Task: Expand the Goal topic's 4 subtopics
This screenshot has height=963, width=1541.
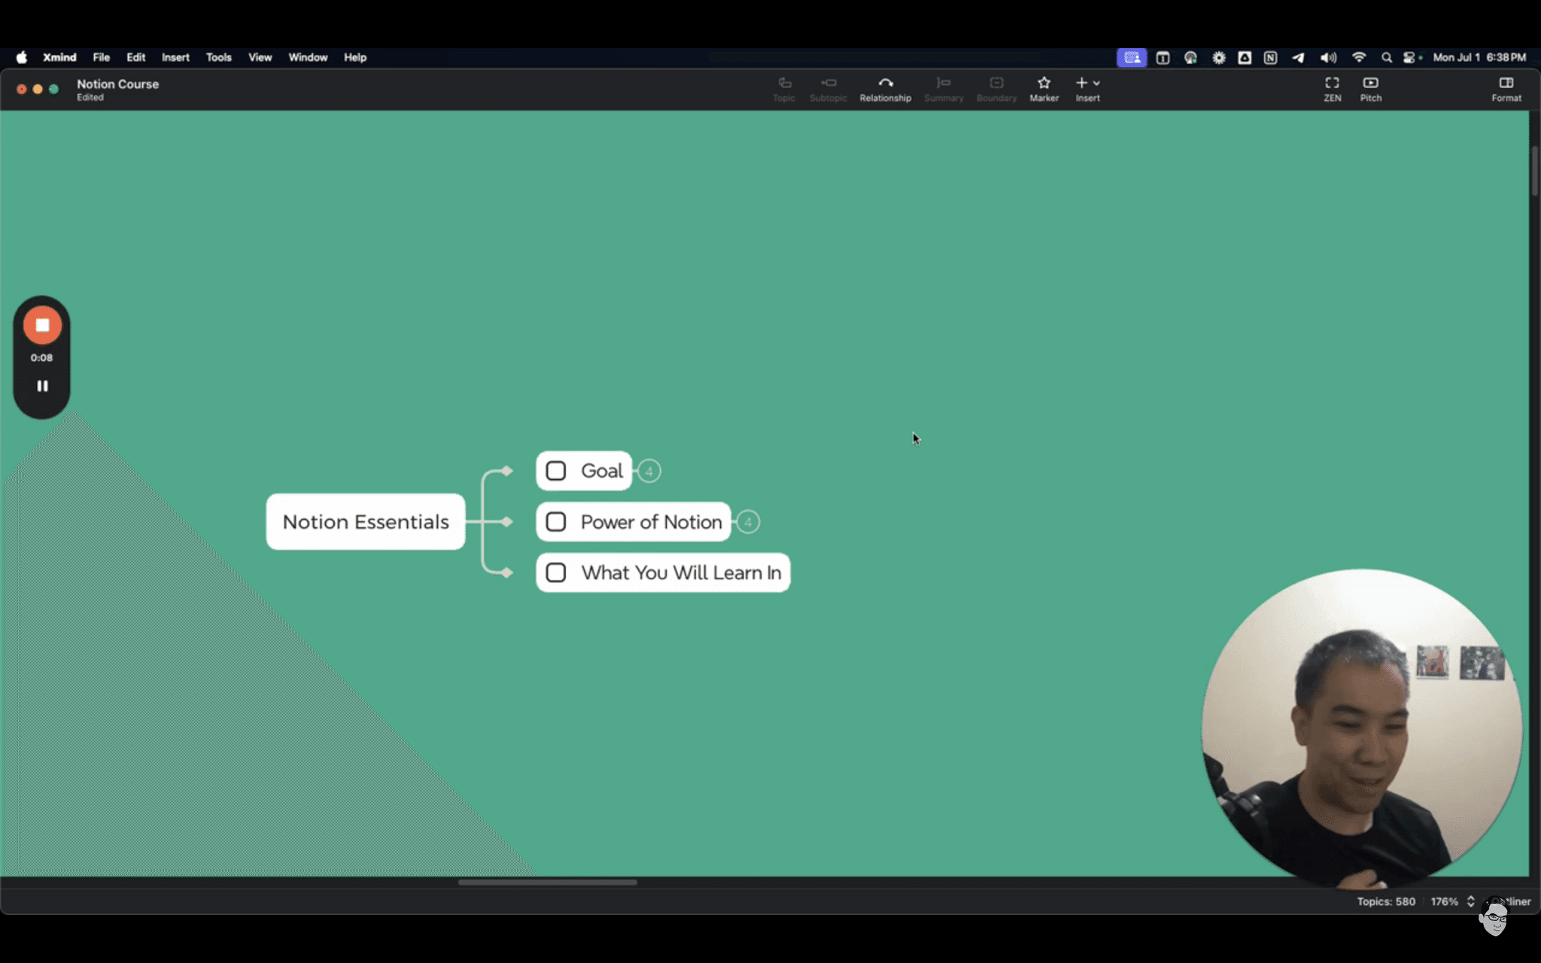Action: 649,471
